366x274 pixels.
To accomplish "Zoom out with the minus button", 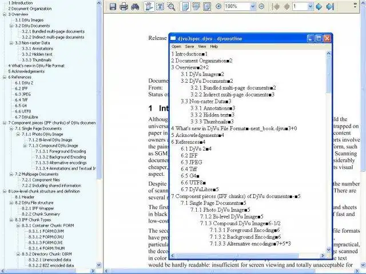I will (x=262, y=6).
